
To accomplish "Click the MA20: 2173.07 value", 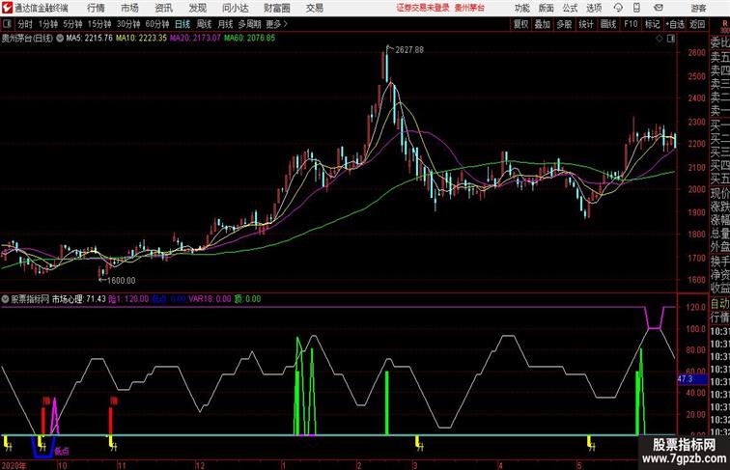I will coord(195,39).
